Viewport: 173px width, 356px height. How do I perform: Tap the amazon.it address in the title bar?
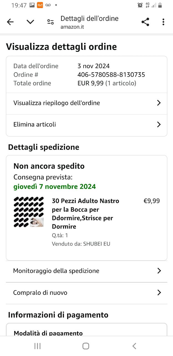coord(72,27)
